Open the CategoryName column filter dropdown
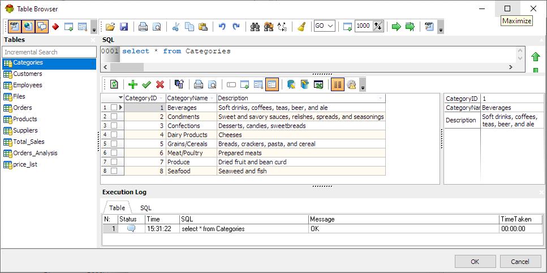 [212, 98]
